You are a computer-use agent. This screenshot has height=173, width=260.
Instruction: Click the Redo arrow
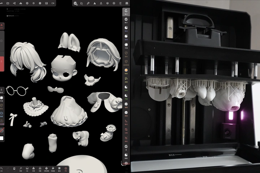[x=8, y=169]
